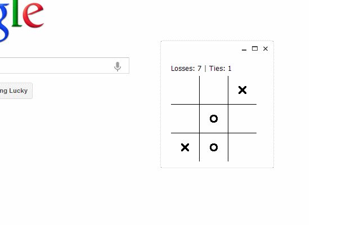Focus the Google search input field
The image size is (360, 225).
(x=56, y=66)
